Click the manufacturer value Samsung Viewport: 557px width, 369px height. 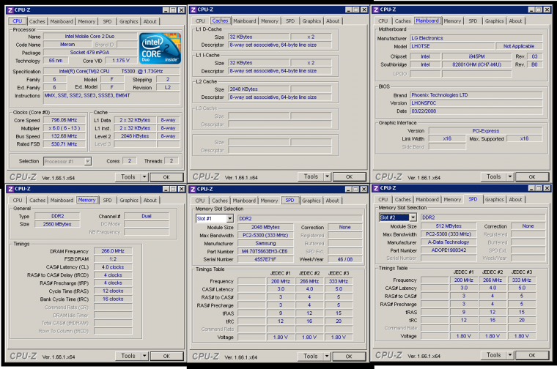pyautogui.click(x=265, y=243)
